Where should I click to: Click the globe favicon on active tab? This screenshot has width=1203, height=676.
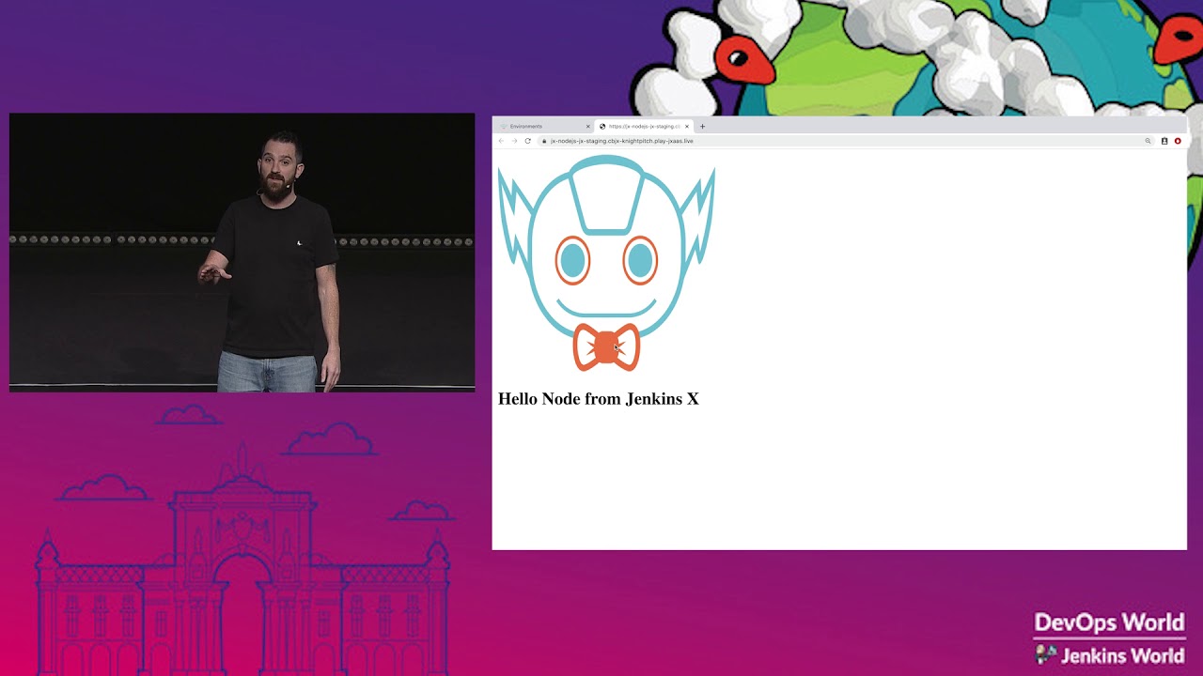(x=602, y=126)
